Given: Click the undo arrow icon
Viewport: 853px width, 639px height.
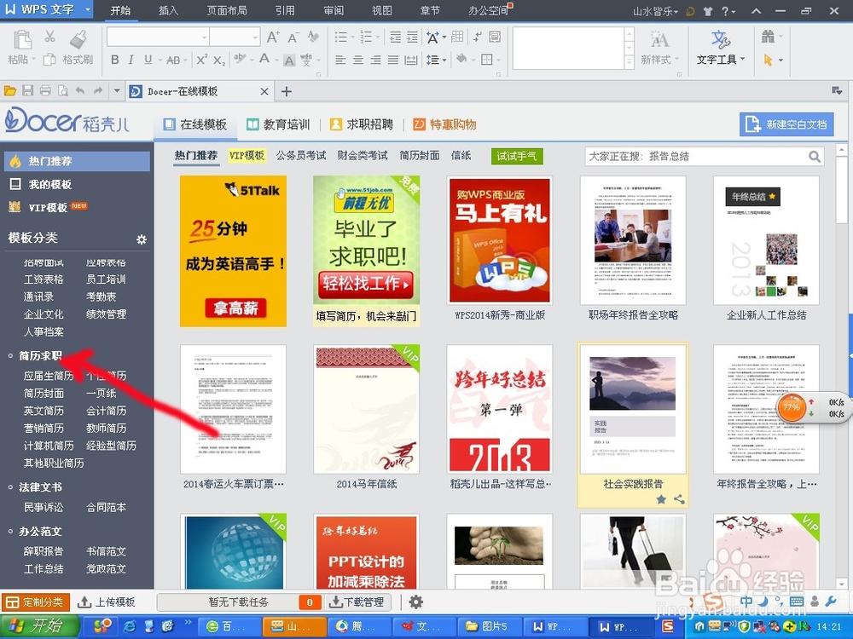Looking at the screenshot, I should (80, 91).
